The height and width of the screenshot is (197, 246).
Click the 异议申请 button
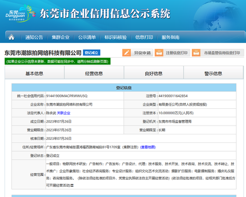pyautogui.click(x=138, y=53)
